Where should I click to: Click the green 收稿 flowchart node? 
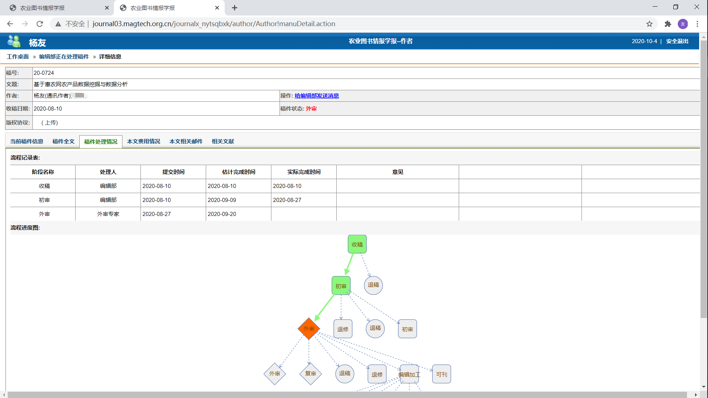[x=357, y=244]
